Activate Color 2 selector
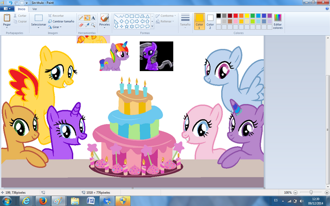This screenshot has height=206, width=330. click(210, 21)
